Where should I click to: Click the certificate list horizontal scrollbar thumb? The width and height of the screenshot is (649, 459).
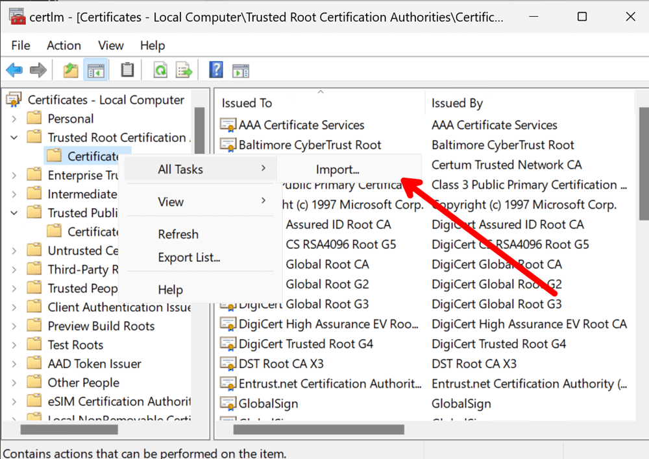coord(319,430)
